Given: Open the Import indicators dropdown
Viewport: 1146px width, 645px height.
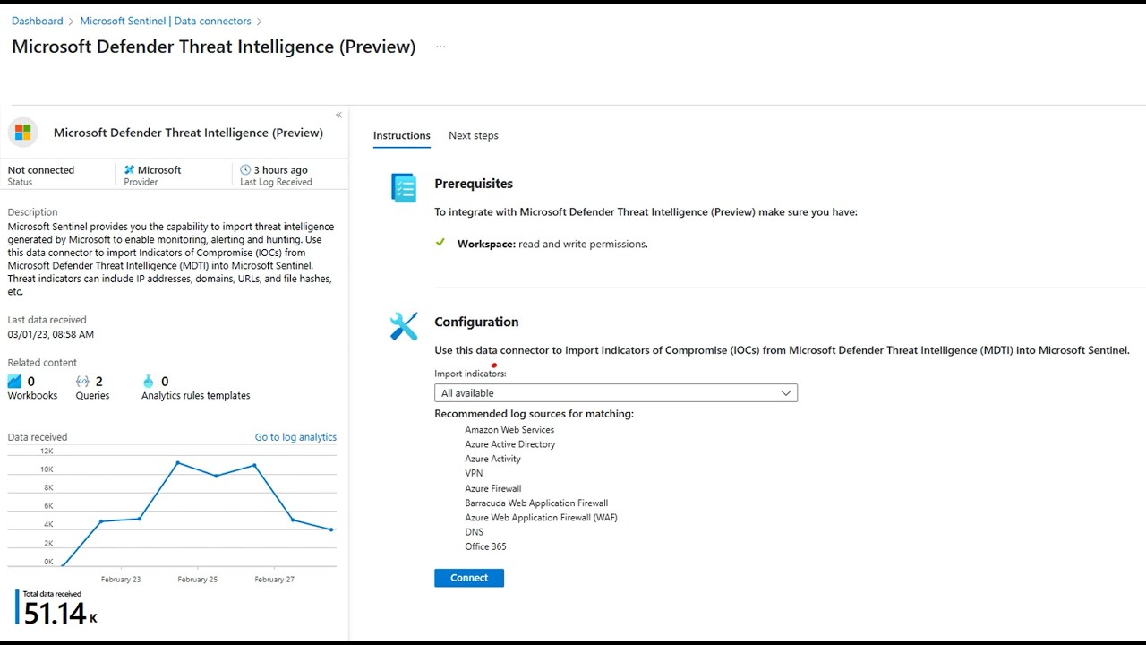Looking at the screenshot, I should pyautogui.click(x=616, y=393).
